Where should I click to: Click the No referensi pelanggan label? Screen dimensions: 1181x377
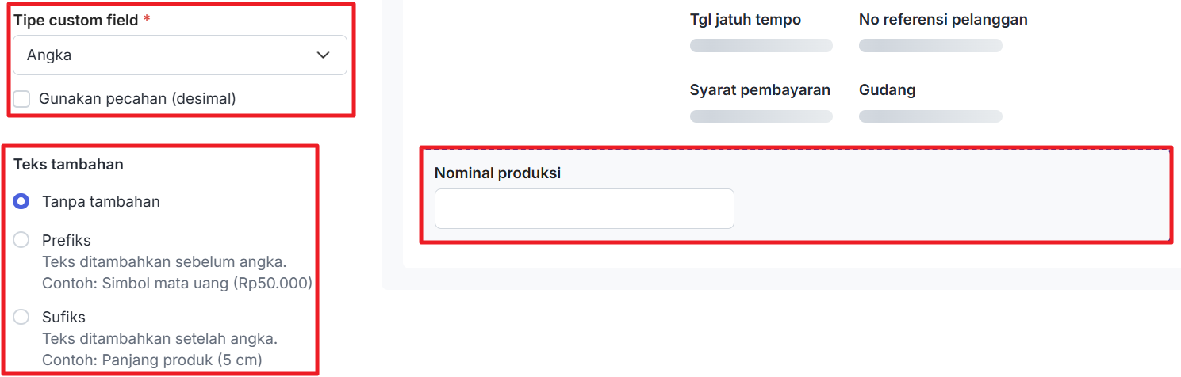click(x=943, y=20)
